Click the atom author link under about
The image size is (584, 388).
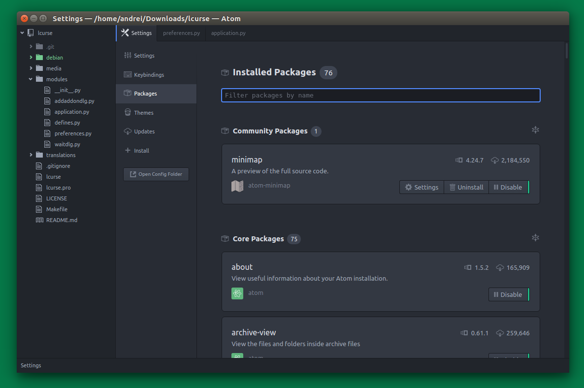(256, 292)
